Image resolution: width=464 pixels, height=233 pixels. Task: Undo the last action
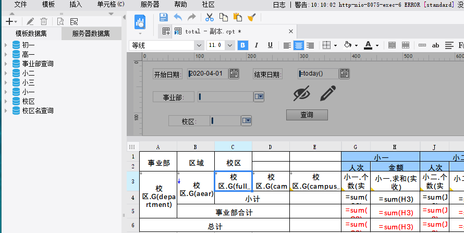(178, 17)
